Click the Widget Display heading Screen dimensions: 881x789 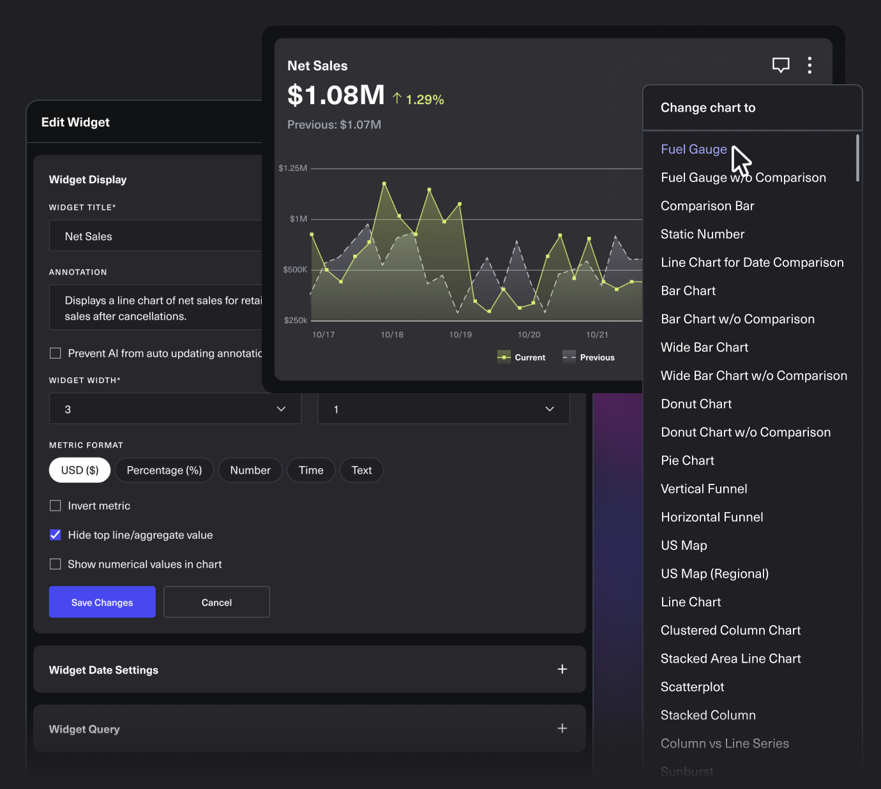pyautogui.click(x=87, y=180)
